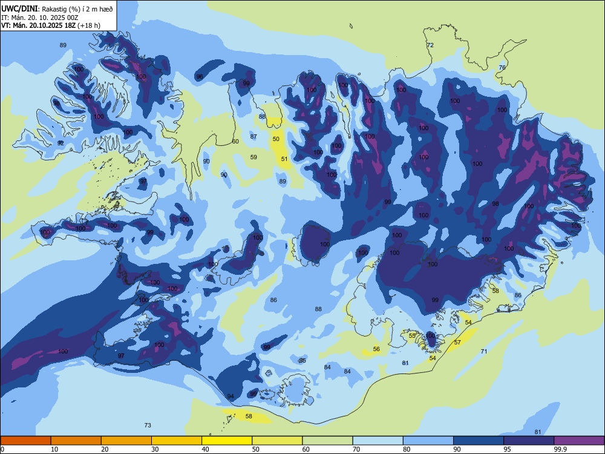Viewport: 605px width, 454px height.
Task: Click the map humidity value 76
Action: 502,68
